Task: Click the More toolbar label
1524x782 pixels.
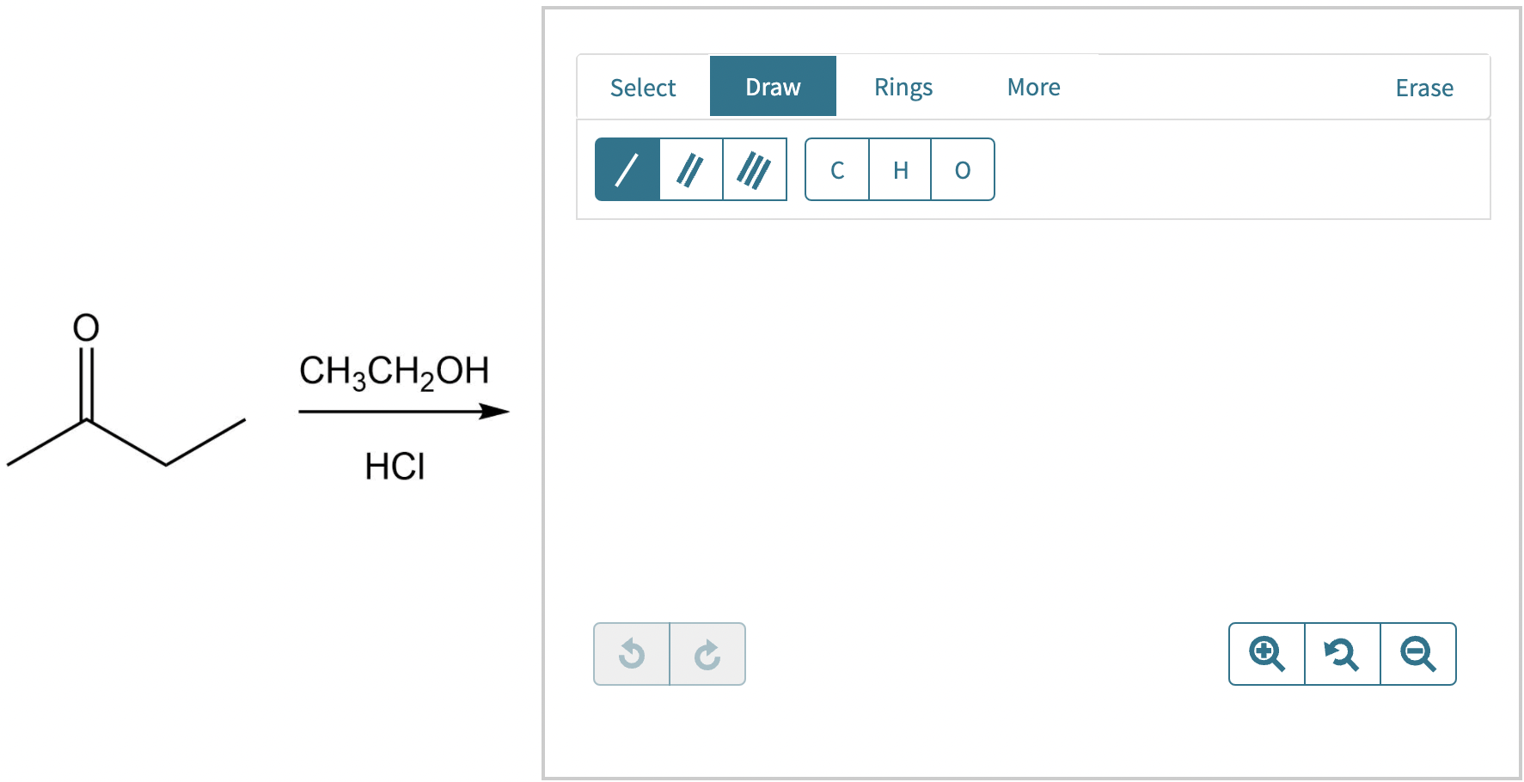Action: pos(1034,86)
